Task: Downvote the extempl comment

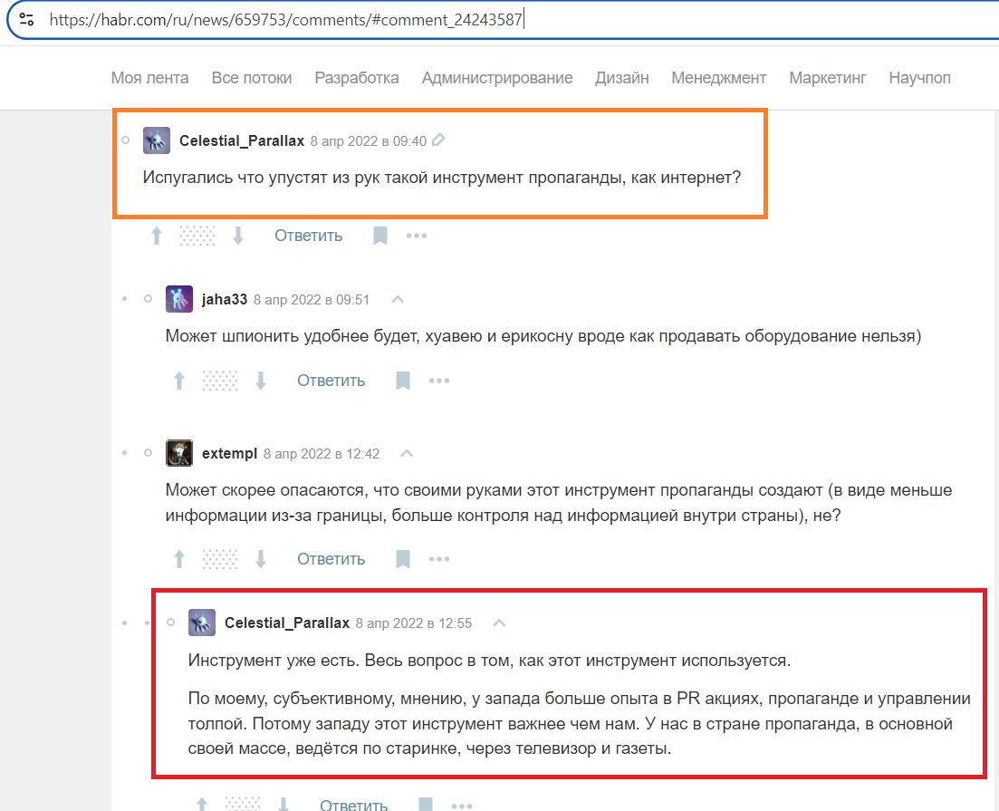Action: pyautogui.click(x=261, y=559)
